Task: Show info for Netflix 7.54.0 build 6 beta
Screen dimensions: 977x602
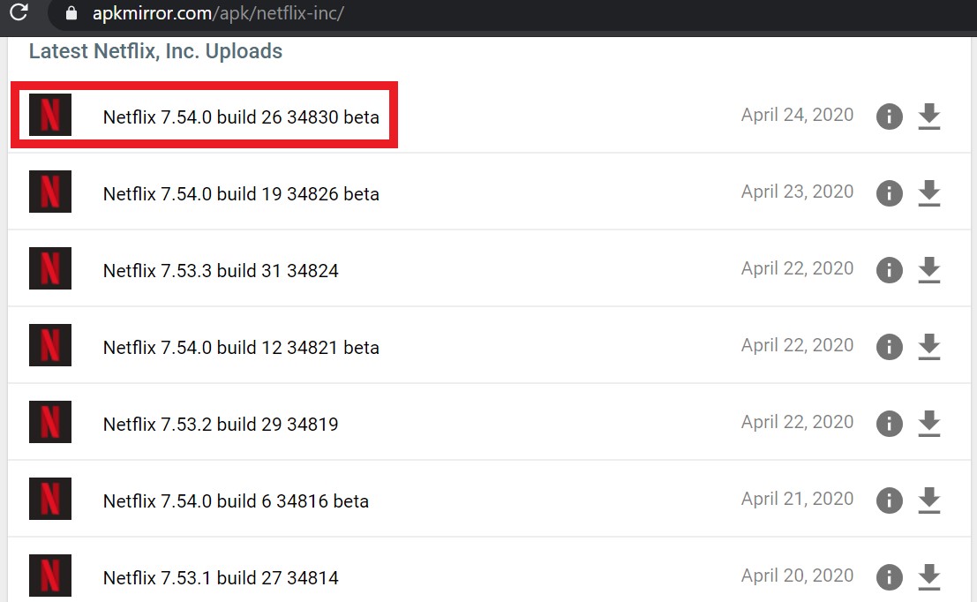Action: click(x=889, y=500)
